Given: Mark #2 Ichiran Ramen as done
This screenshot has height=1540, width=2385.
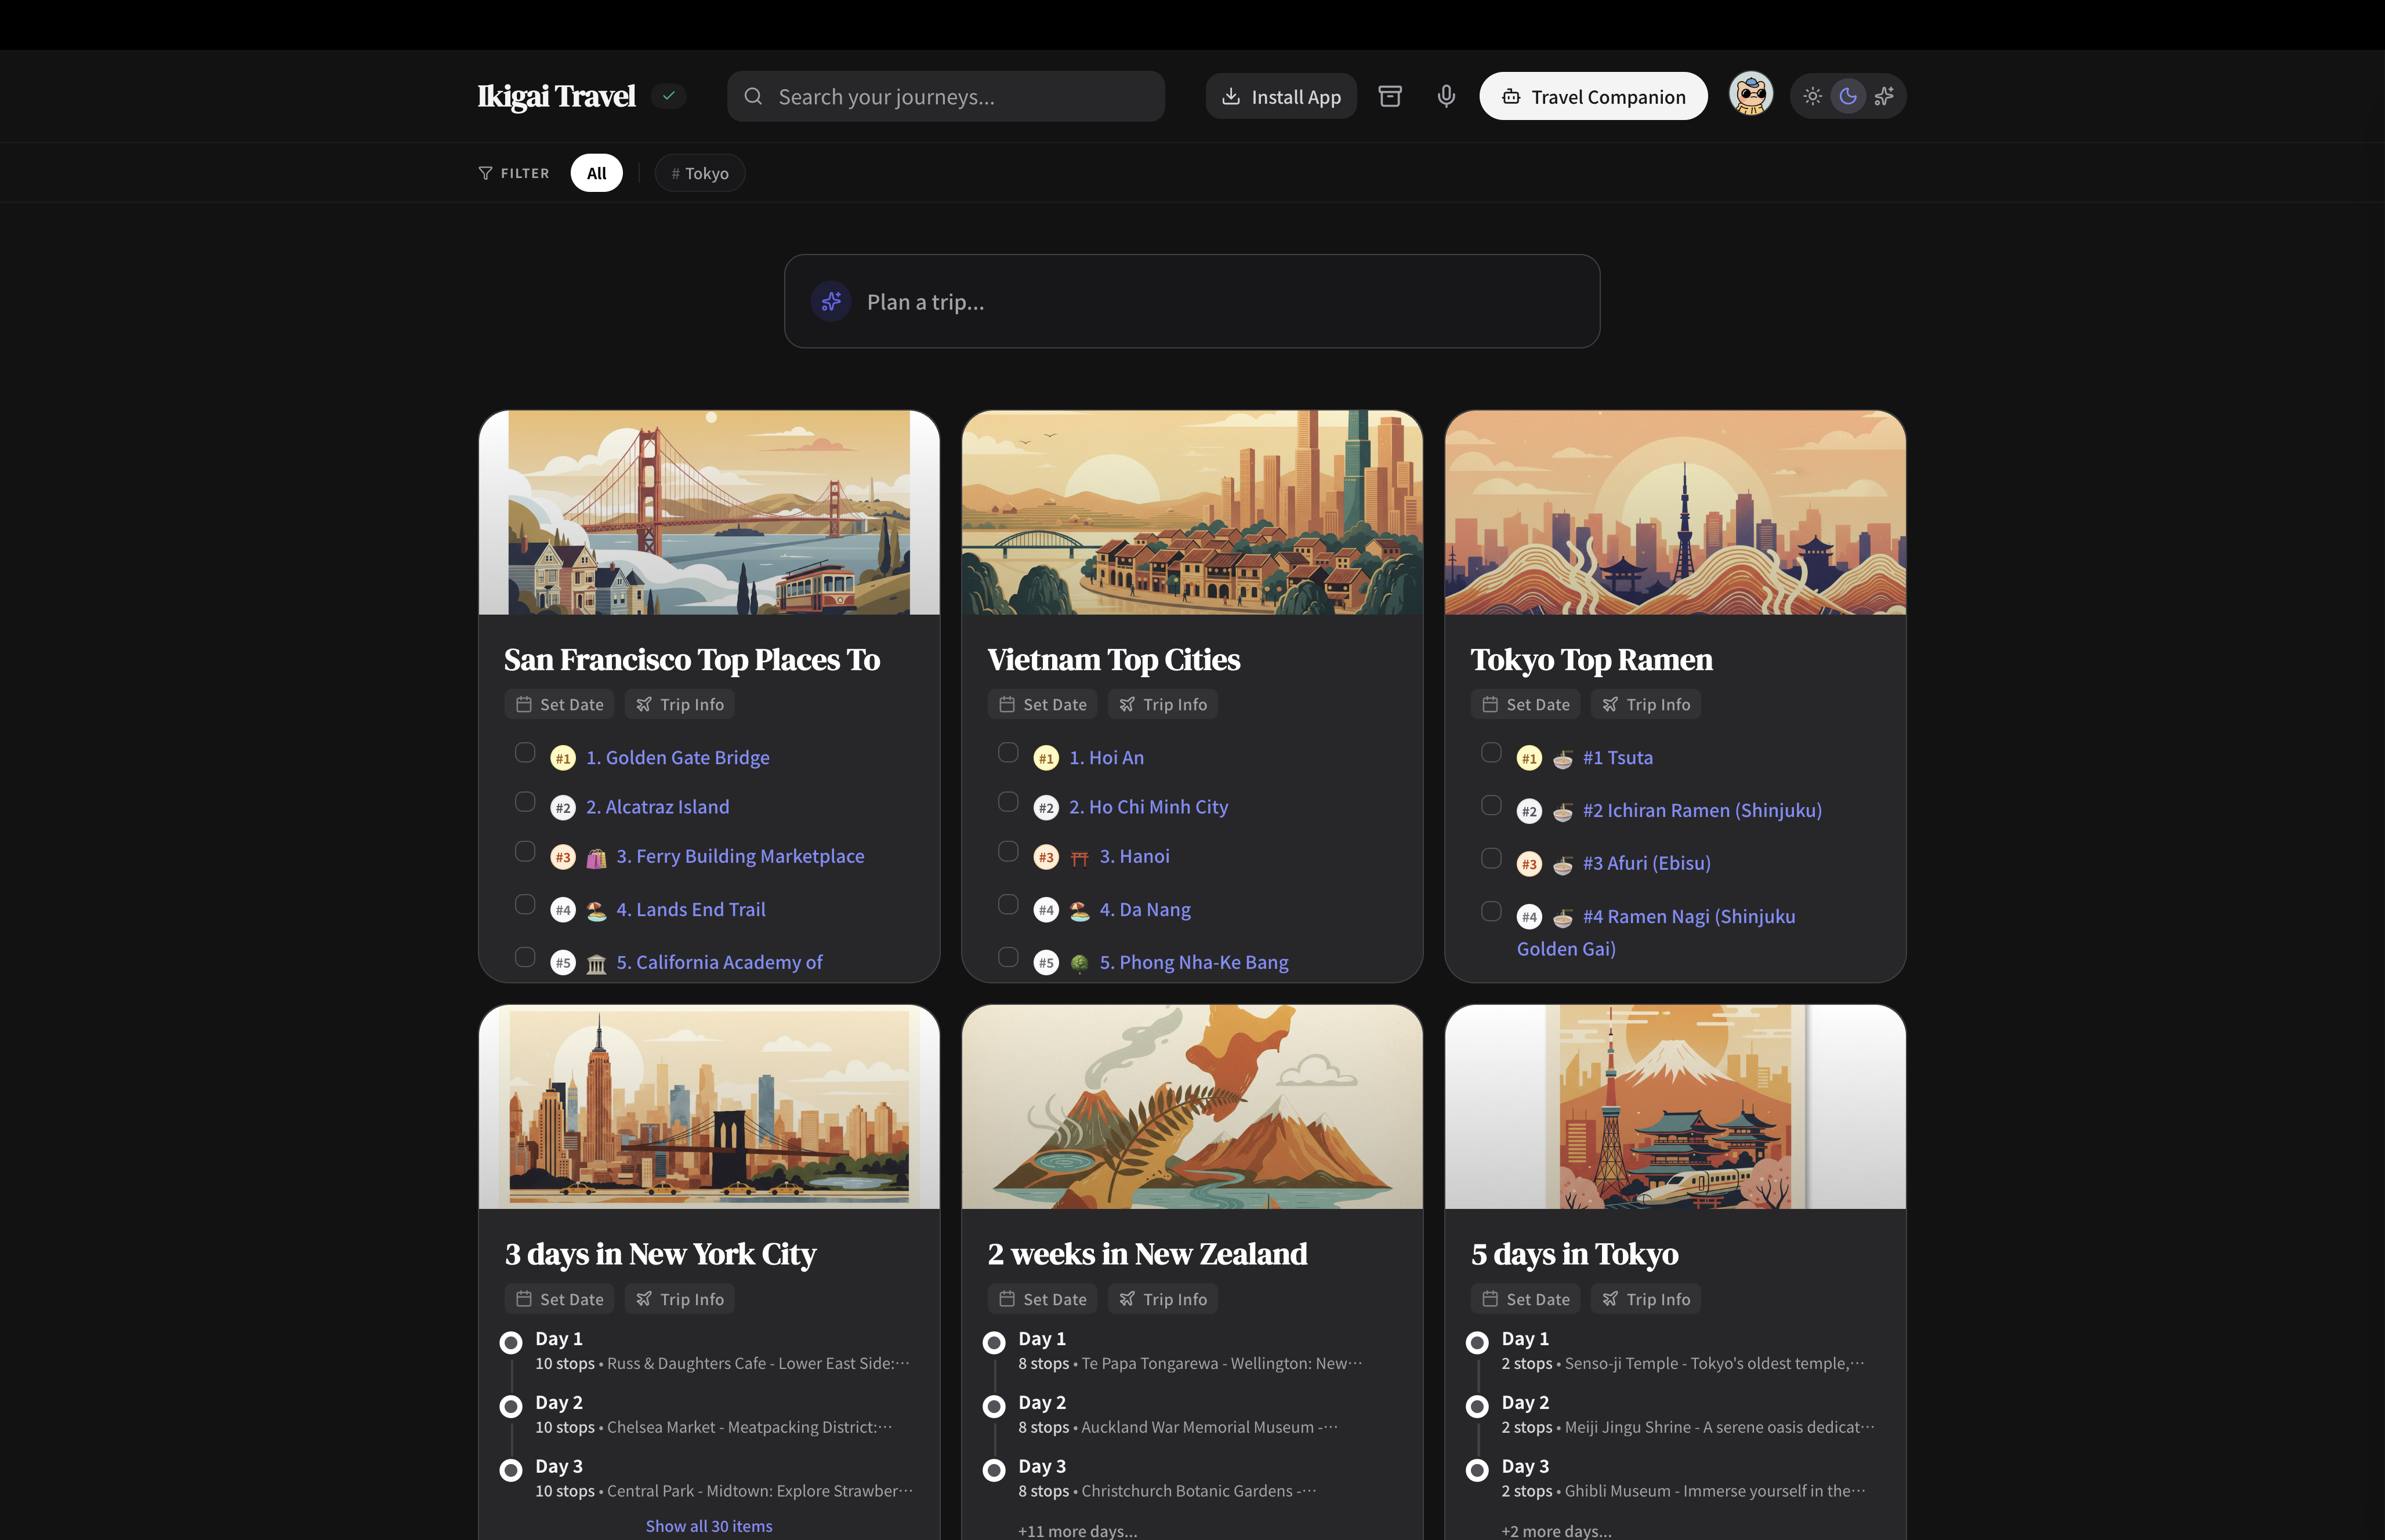Looking at the screenshot, I should pyautogui.click(x=1491, y=806).
